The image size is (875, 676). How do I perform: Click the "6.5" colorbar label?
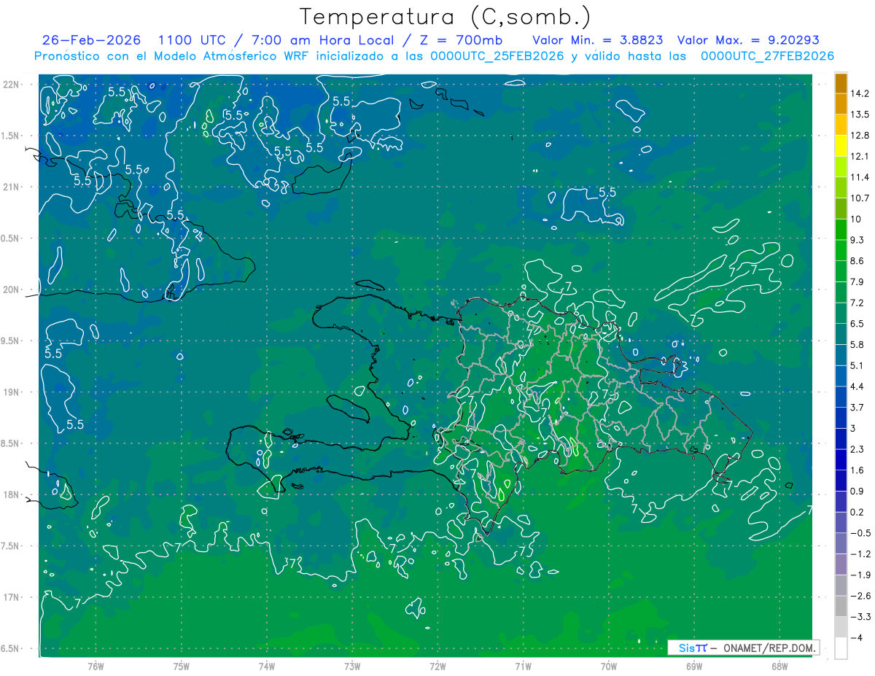857,323
